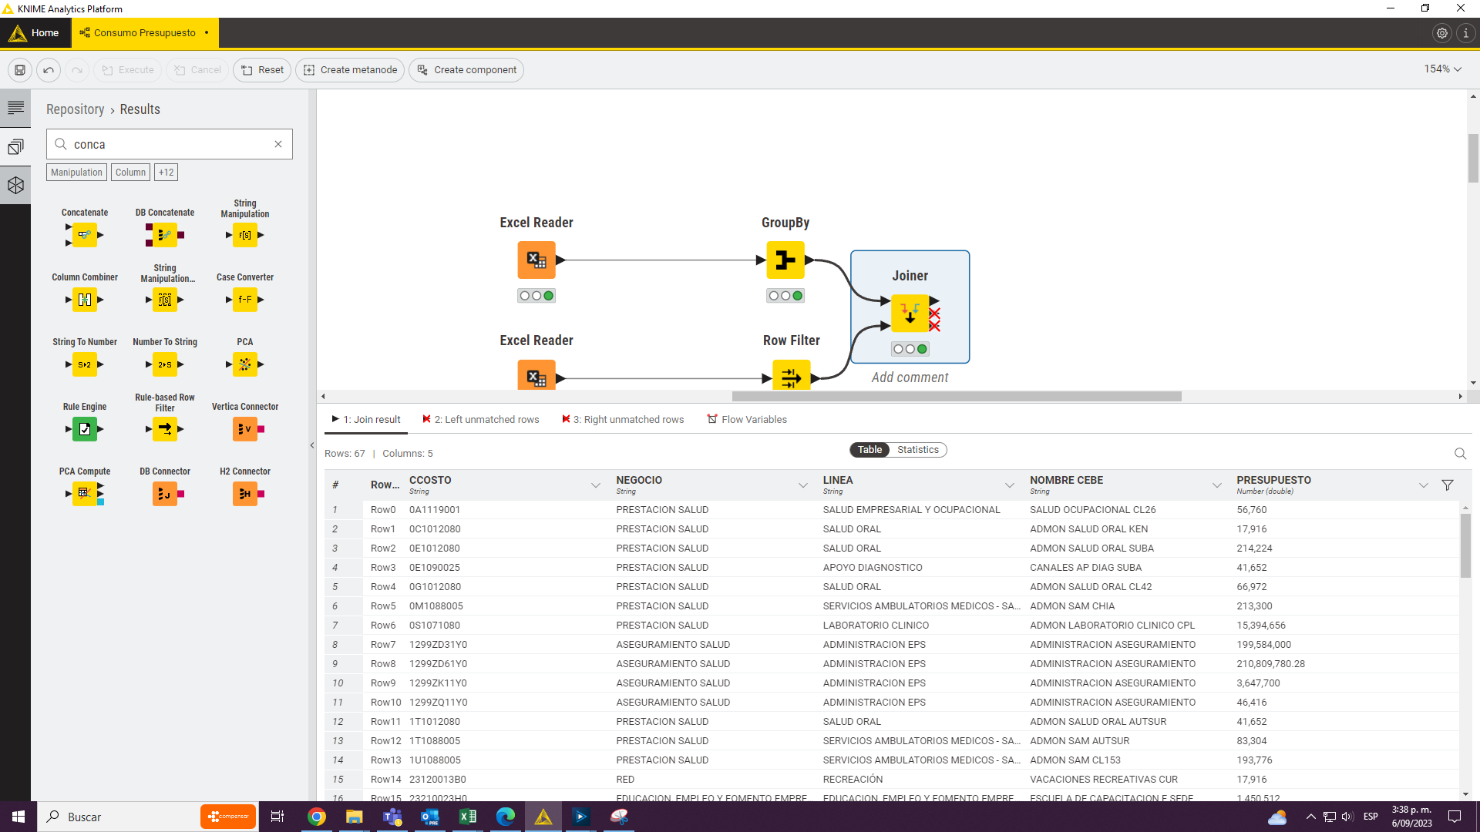1480x832 pixels.
Task: Select the Joiner node on canvas
Action: pyautogui.click(x=910, y=314)
